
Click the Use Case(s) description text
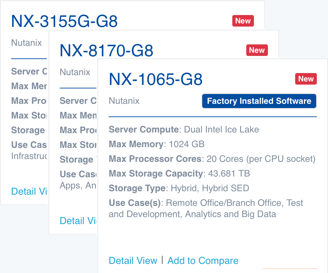coord(206,209)
